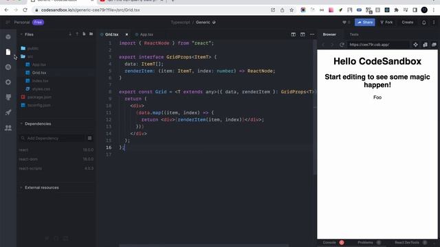The image size is (440, 247).
Task: Open the configuration gear icon in sidebar
Action: (x=8, y=82)
